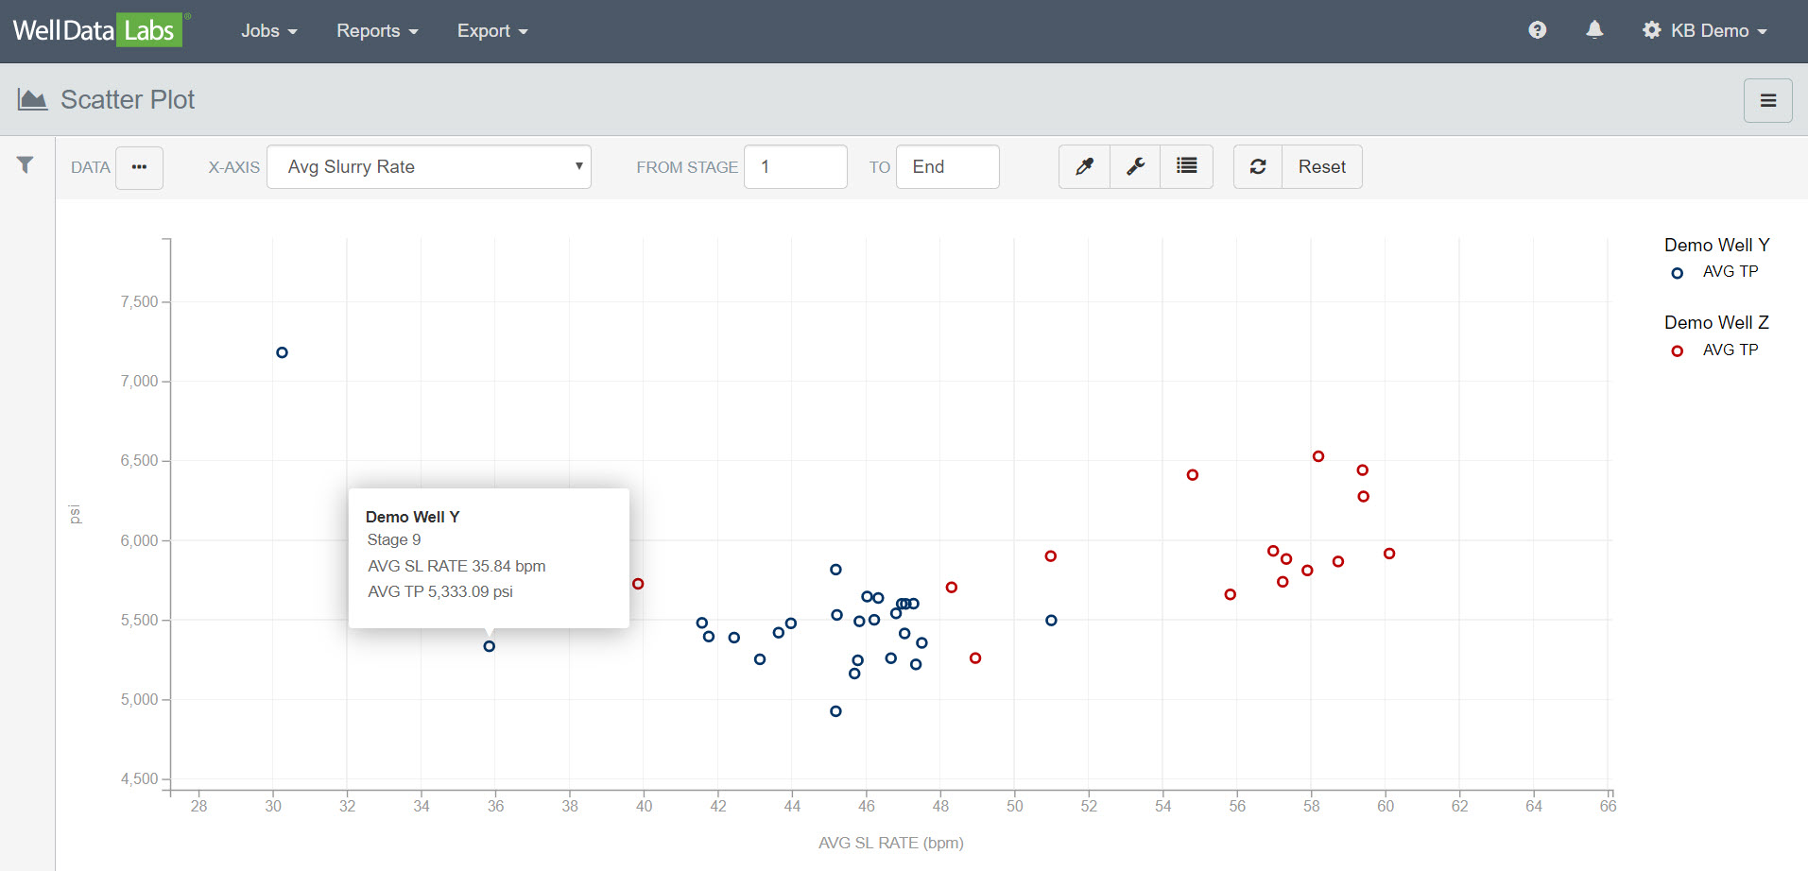Click the eyedropper color tool button
The width and height of the screenshot is (1808, 871).
click(x=1084, y=167)
